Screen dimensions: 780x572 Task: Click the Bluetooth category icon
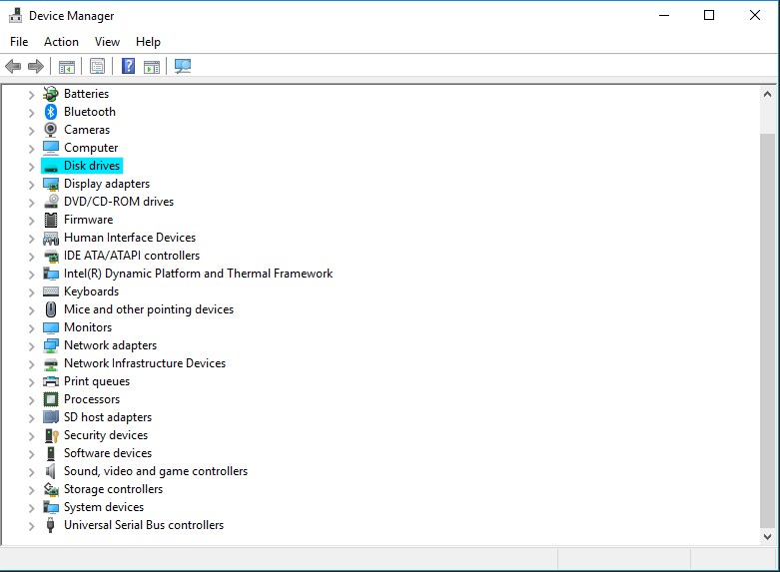[x=51, y=112]
